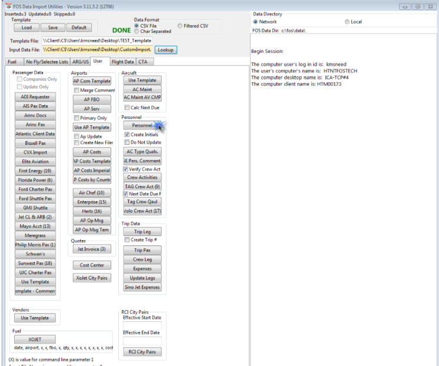Image resolution: width=439 pixels, height=366 pixels.
Task: Open the Flight Data tab
Action: point(122,61)
